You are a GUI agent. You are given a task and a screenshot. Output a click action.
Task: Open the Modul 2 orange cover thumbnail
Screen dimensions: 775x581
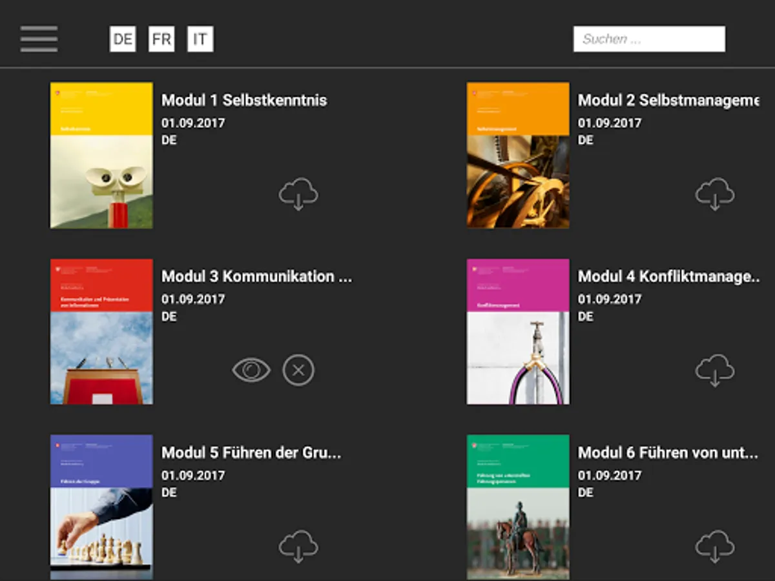point(518,155)
